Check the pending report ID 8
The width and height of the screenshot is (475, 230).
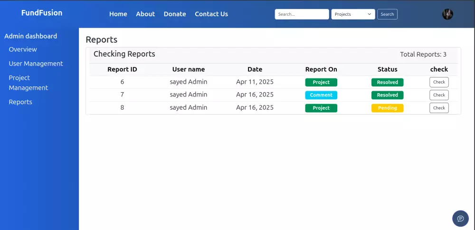click(x=439, y=108)
